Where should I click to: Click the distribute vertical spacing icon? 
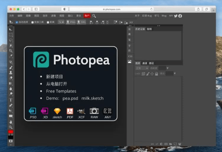107,22
